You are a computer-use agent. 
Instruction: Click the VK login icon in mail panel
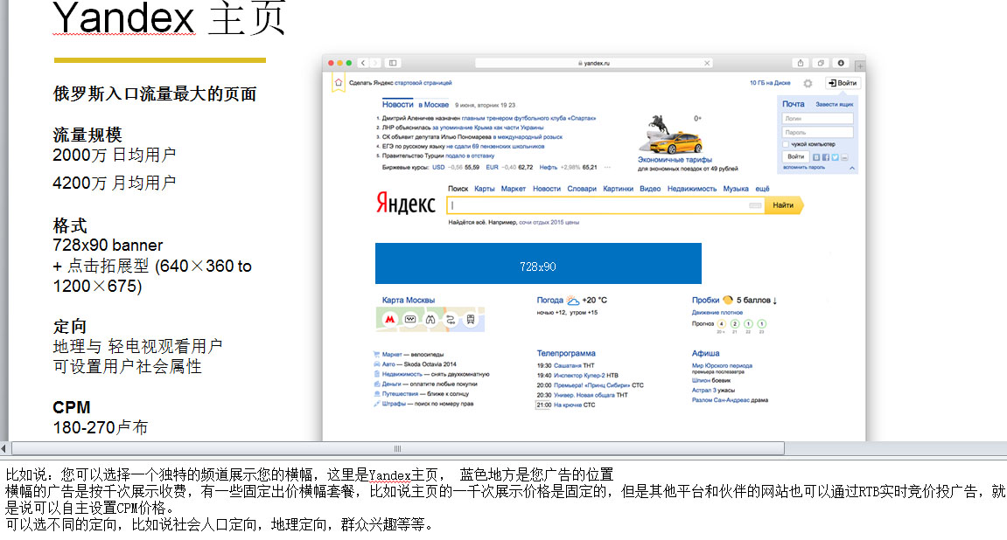coord(816,157)
